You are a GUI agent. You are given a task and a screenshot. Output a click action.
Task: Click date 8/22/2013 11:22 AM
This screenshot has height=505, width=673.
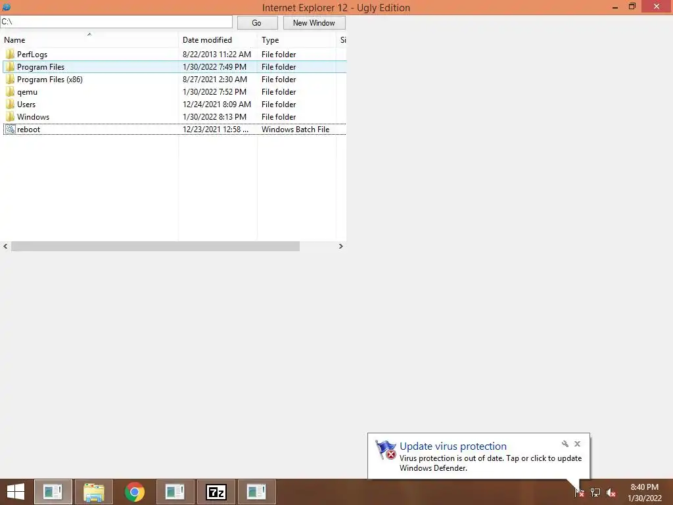[217, 55]
